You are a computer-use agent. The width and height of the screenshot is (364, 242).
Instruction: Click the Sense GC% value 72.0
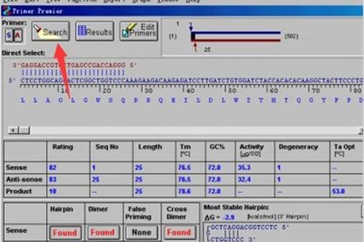click(x=214, y=168)
